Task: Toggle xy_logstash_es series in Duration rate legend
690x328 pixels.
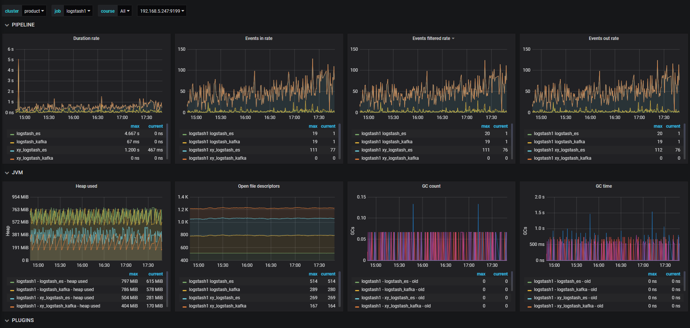Action: [31, 150]
